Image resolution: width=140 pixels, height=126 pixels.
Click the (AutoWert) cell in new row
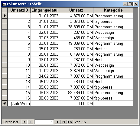pyautogui.click(x=19, y=103)
